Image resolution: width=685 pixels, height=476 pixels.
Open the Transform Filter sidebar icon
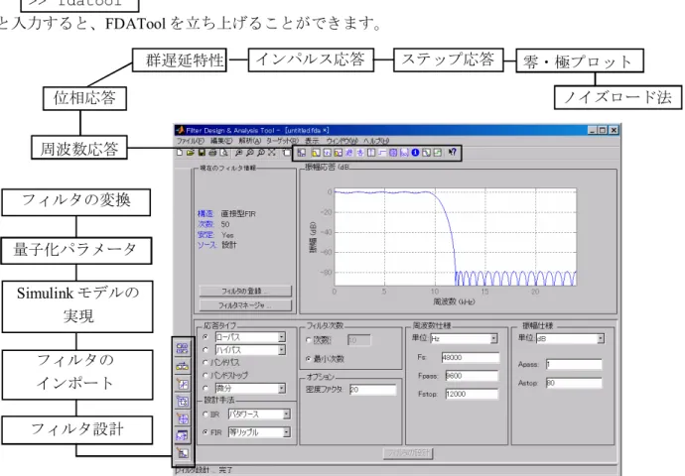(183, 366)
